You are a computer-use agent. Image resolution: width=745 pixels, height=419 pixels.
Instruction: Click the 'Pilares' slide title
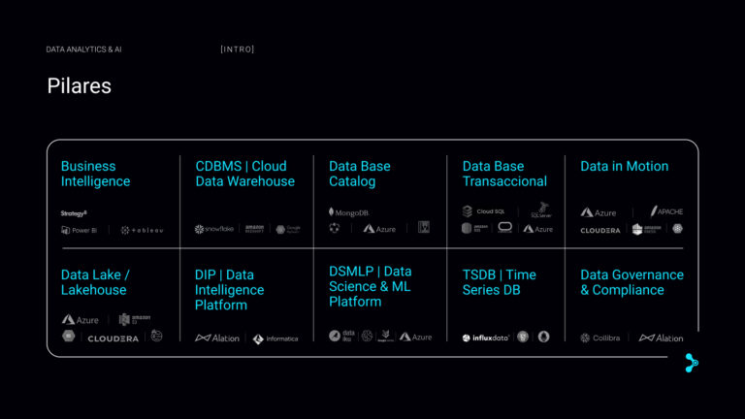point(80,86)
